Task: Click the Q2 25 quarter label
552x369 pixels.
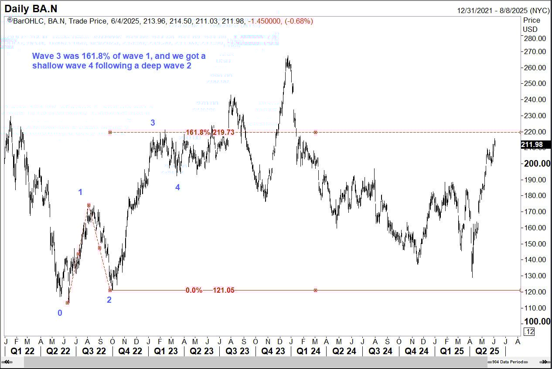Action: pyautogui.click(x=487, y=351)
